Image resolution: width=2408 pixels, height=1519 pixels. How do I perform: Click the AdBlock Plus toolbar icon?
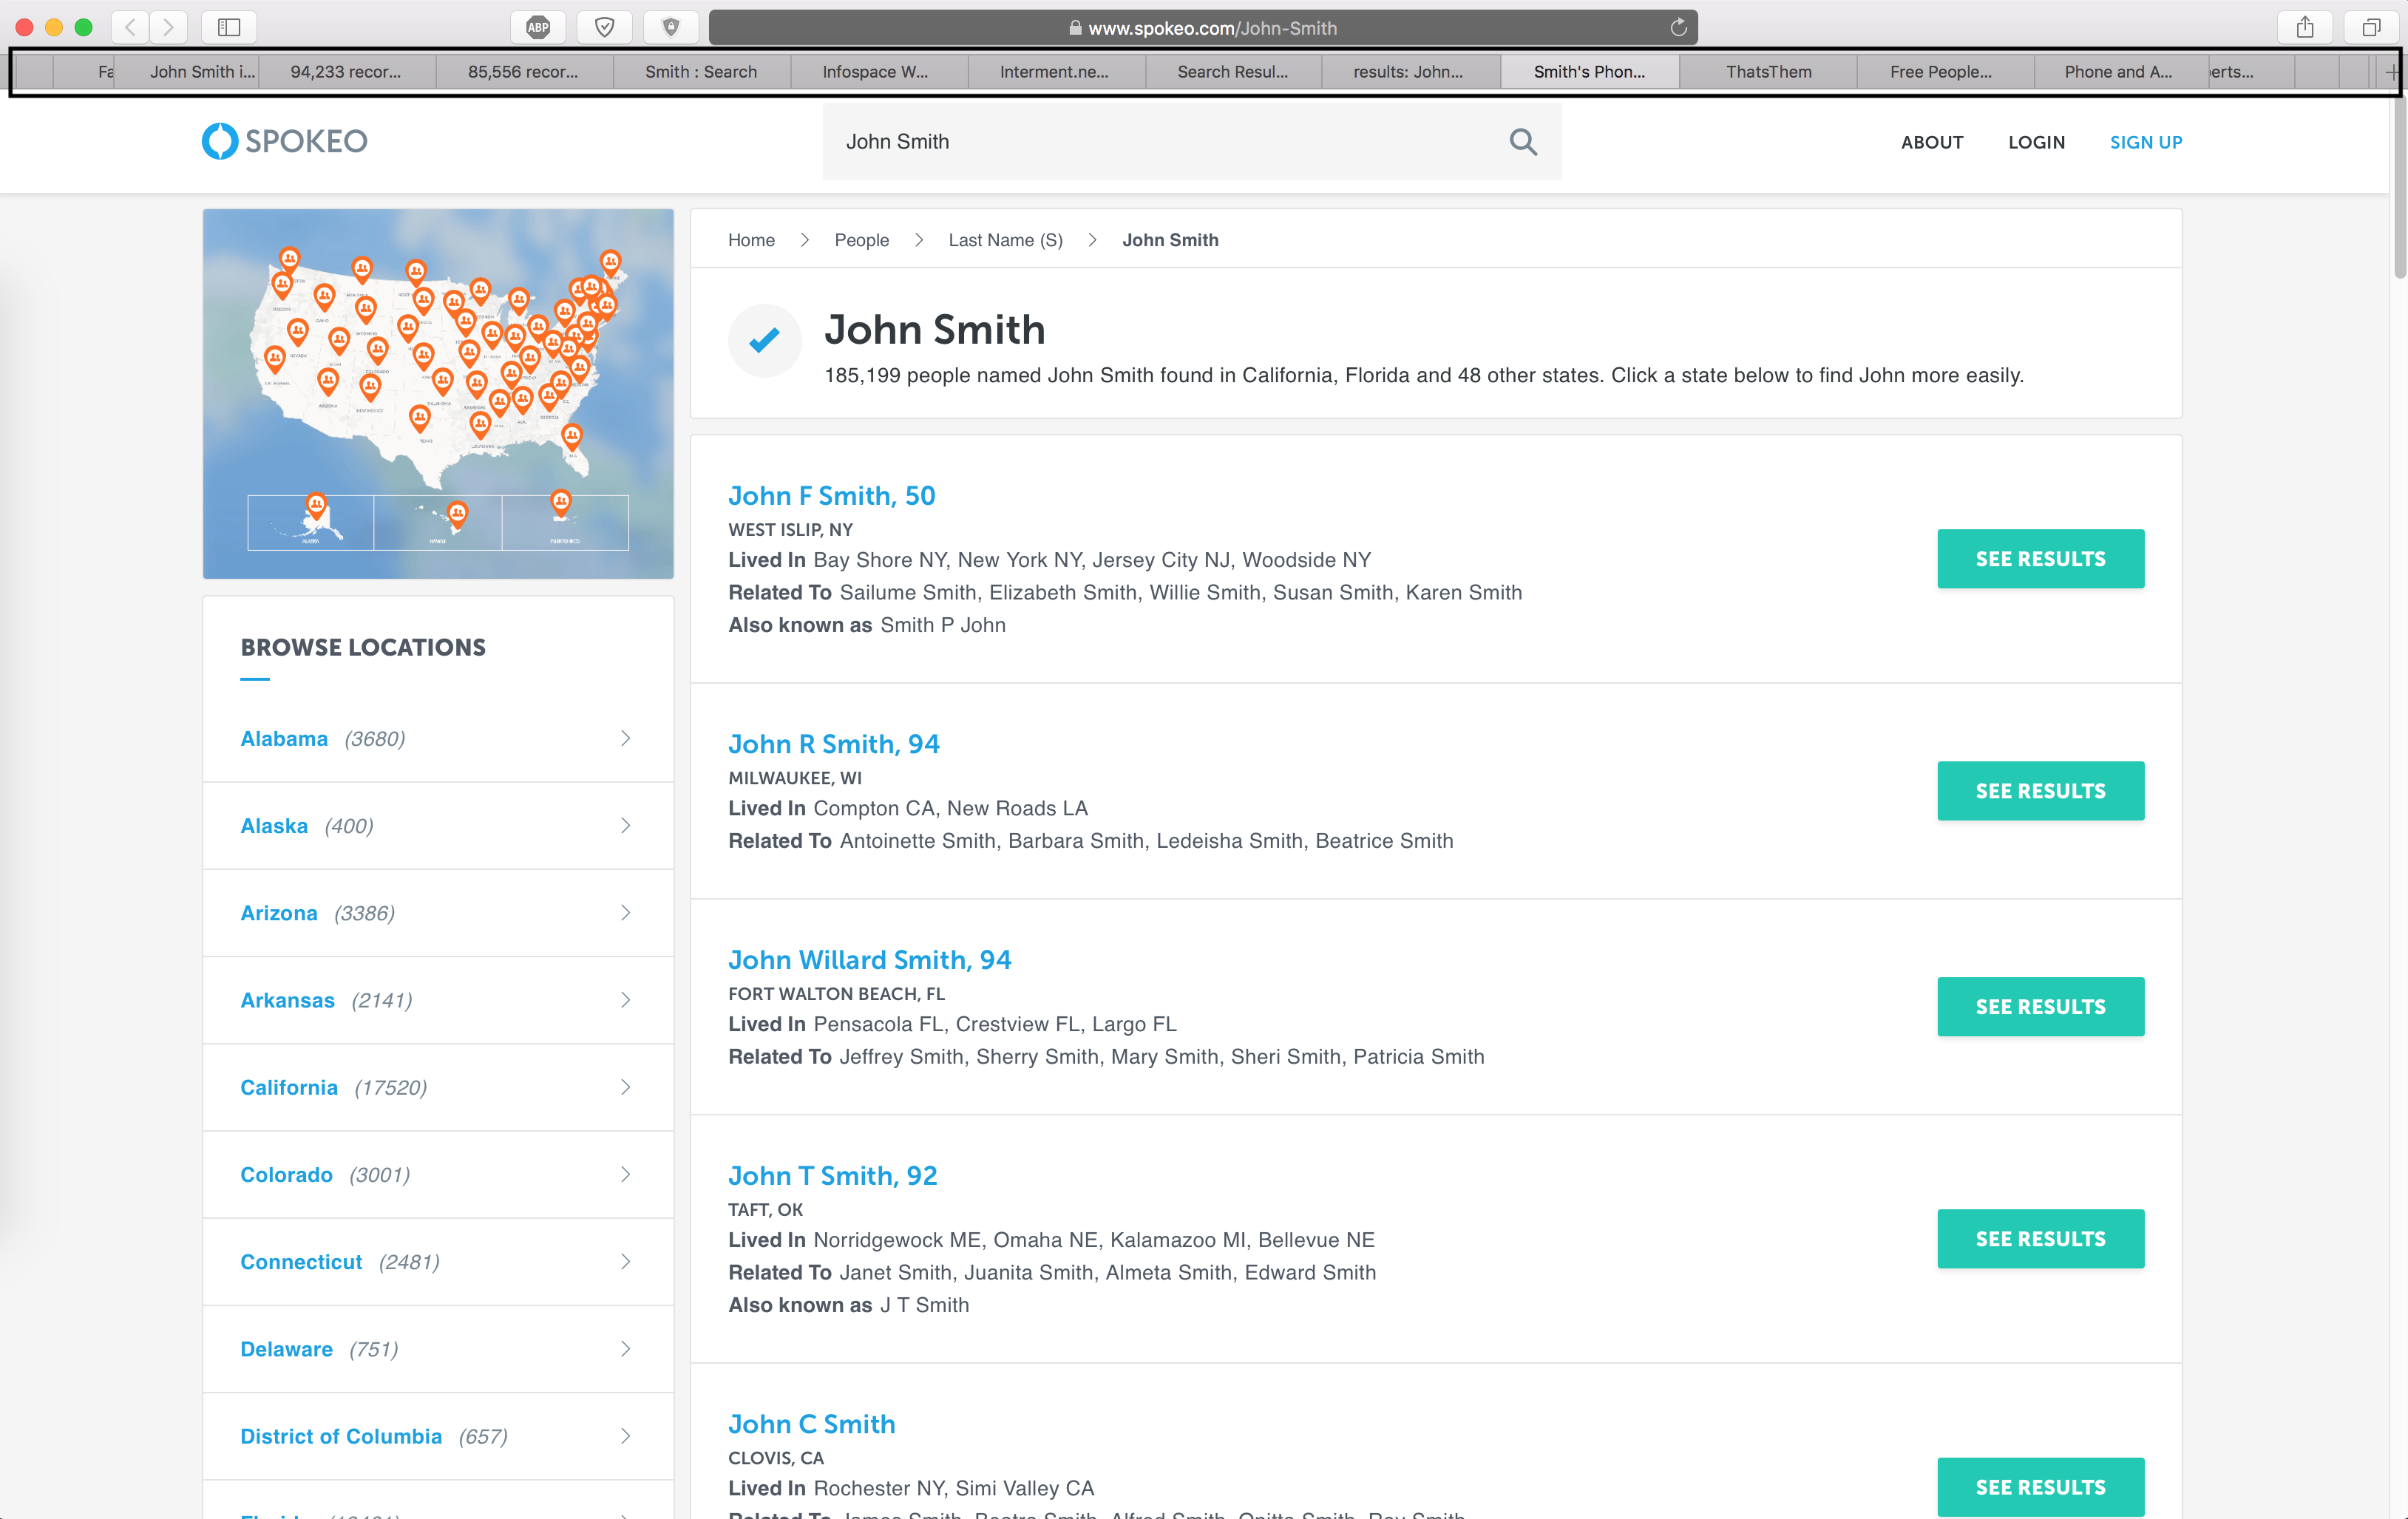point(538,27)
